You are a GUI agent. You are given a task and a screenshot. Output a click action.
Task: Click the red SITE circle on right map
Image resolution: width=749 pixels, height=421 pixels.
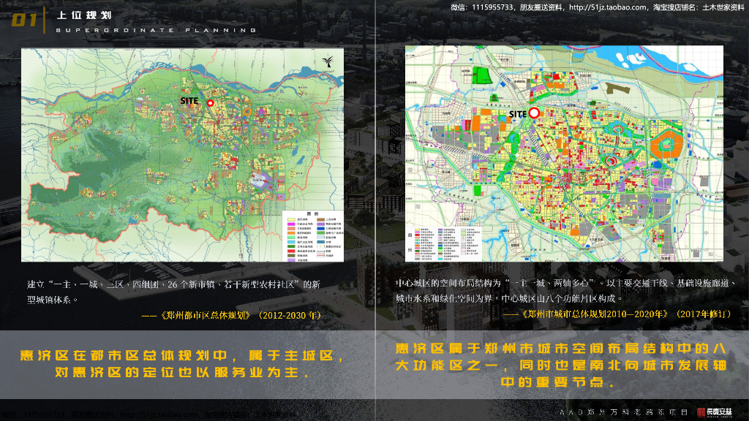pos(534,113)
